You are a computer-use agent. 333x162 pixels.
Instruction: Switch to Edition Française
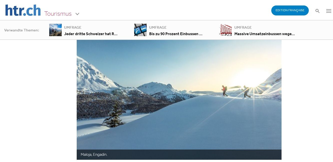[x=290, y=10]
